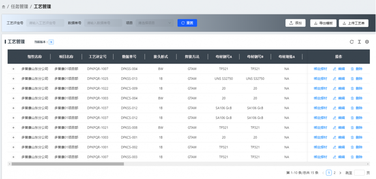Open the table density/row height icon

click(x=359, y=42)
